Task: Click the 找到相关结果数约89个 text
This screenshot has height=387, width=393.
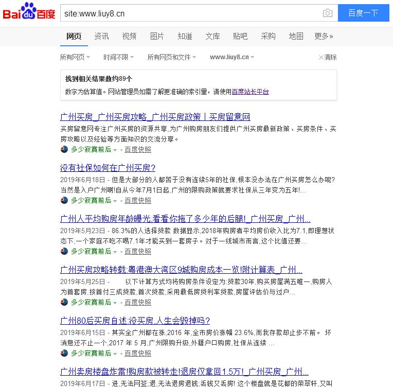Action: 98,79
